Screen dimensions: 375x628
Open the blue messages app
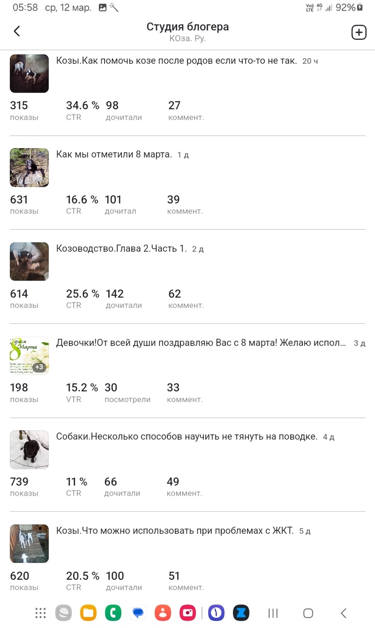(x=138, y=613)
